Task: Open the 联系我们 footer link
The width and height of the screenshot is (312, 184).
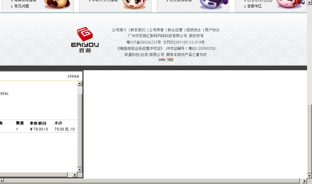Action: (x=138, y=30)
